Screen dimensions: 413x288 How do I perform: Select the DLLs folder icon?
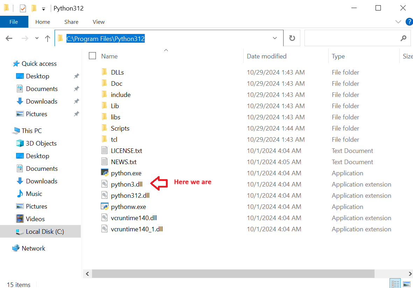[x=104, y=72]
